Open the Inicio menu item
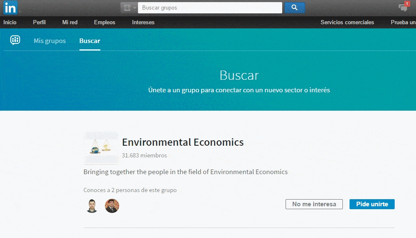This screenshot has width=416, height=238. pos(10,22)
